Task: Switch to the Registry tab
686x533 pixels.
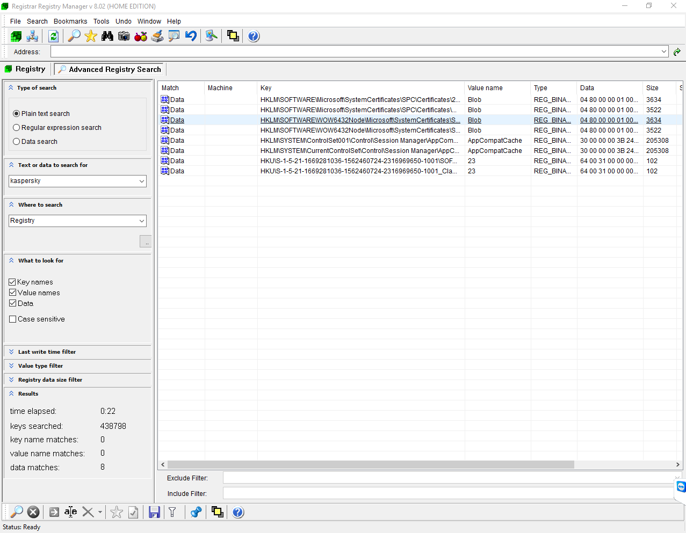Action: 25,69
